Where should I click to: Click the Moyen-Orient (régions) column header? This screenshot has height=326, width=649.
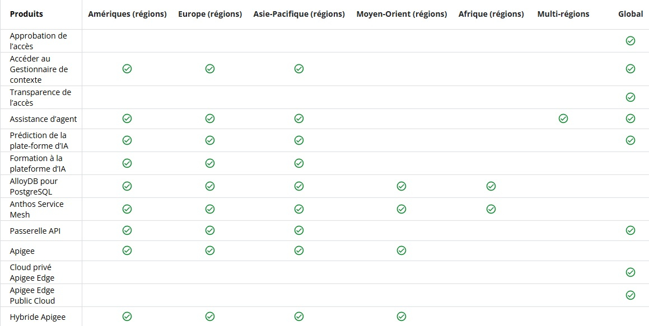click(x=401, y=14)
